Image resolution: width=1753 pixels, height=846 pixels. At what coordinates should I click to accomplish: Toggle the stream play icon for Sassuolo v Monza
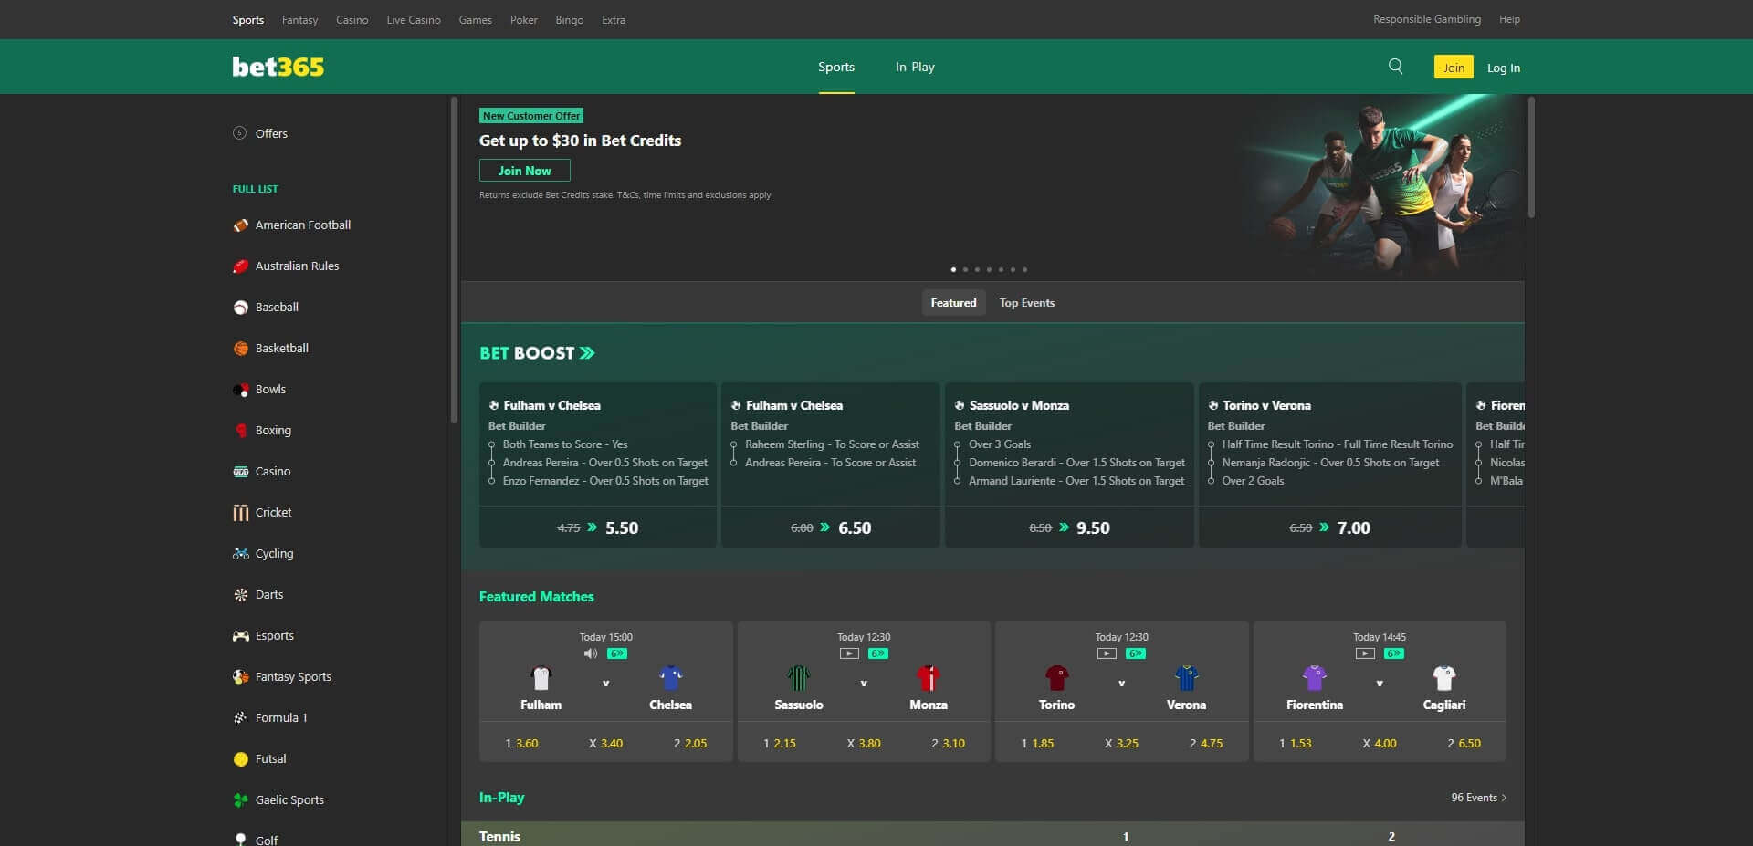point(849,653)
